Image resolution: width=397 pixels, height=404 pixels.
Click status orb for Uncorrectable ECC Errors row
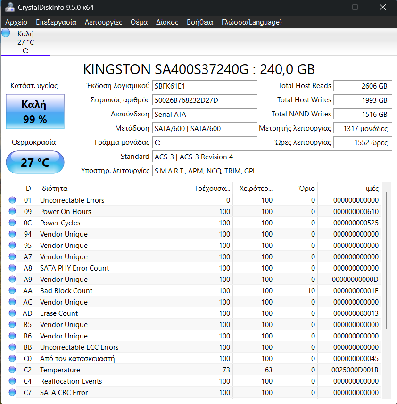12,347
